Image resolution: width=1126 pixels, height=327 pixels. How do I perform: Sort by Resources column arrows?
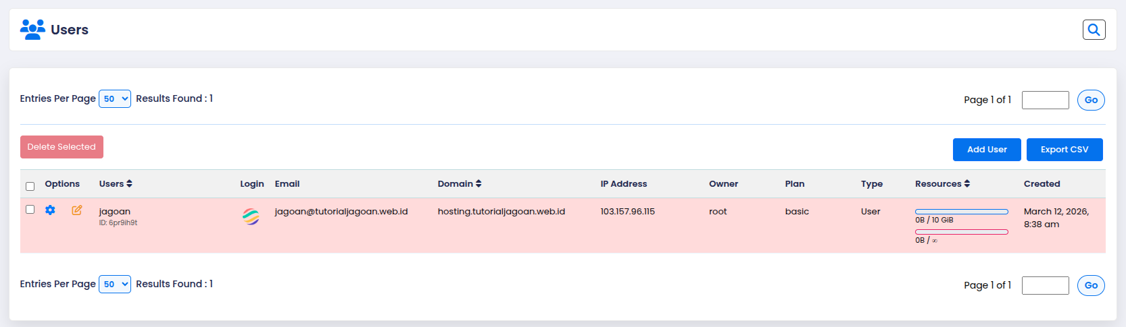tap(967, 183)
